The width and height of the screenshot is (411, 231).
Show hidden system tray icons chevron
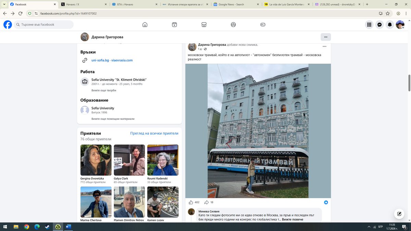tap(369, 227)
